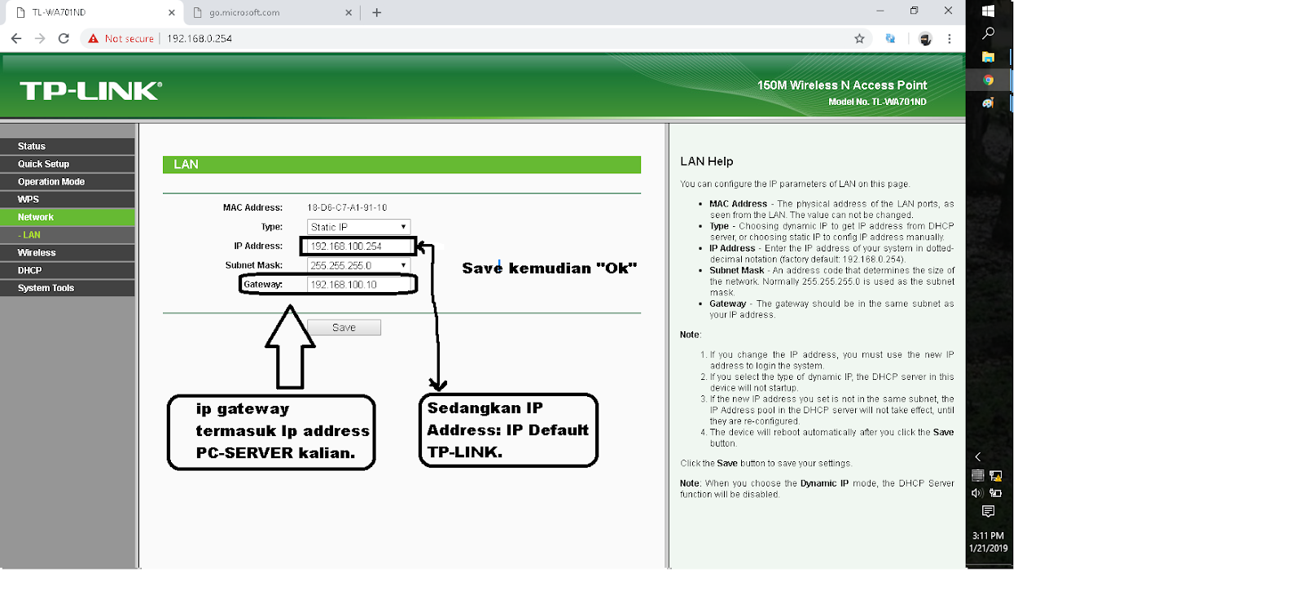Image resolution: width=1303 pixels, height=615 pixels.
Task: Click the IP Address input field
Action: coord(358,246)
